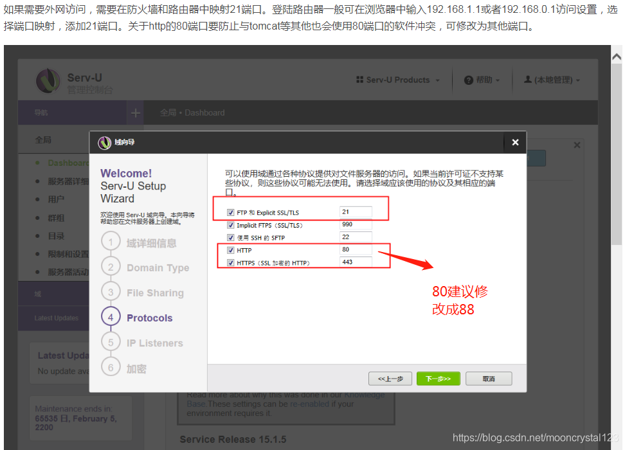Open the Knowledge Base link
Image resolution: width=625 pixels, height=450 pixels.
click(x=285, y=399)
